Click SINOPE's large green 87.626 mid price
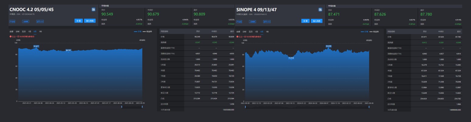 tap(380, 14)
